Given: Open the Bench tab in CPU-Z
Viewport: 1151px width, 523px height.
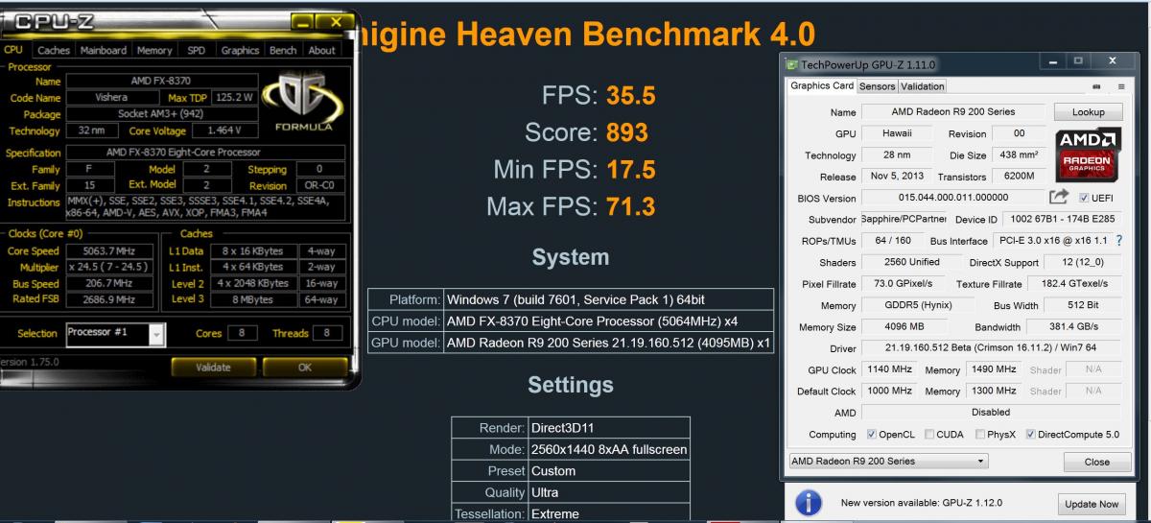Looking at the screenshot, I should click(283, 50).
